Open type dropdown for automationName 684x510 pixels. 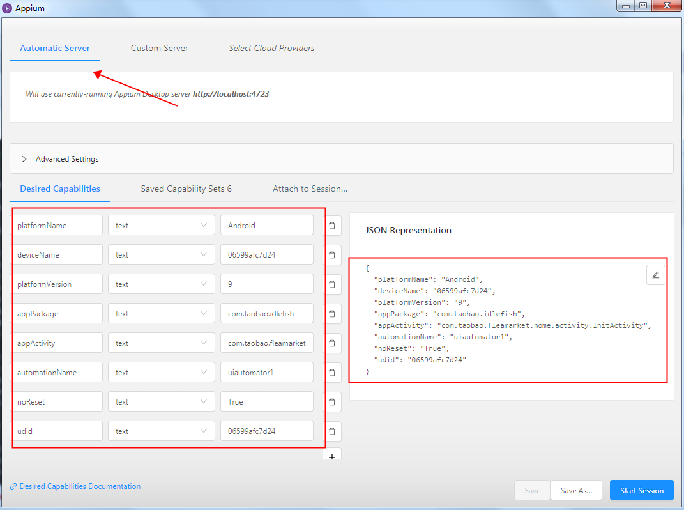[162, 373]
